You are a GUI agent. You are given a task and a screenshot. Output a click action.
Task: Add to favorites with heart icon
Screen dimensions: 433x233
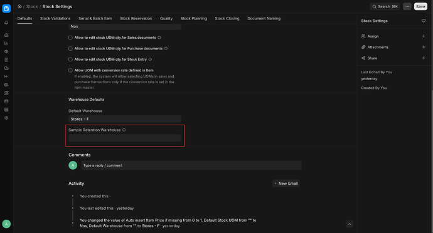pos(424,21)
